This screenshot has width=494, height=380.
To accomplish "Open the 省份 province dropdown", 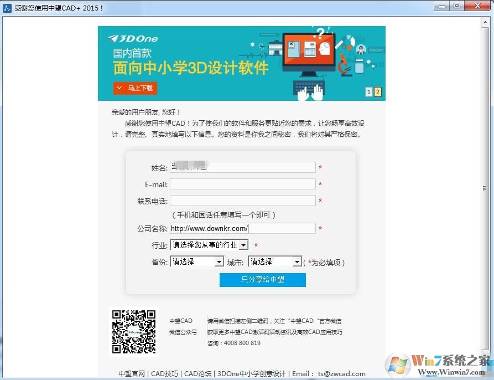I will (219, 261).
